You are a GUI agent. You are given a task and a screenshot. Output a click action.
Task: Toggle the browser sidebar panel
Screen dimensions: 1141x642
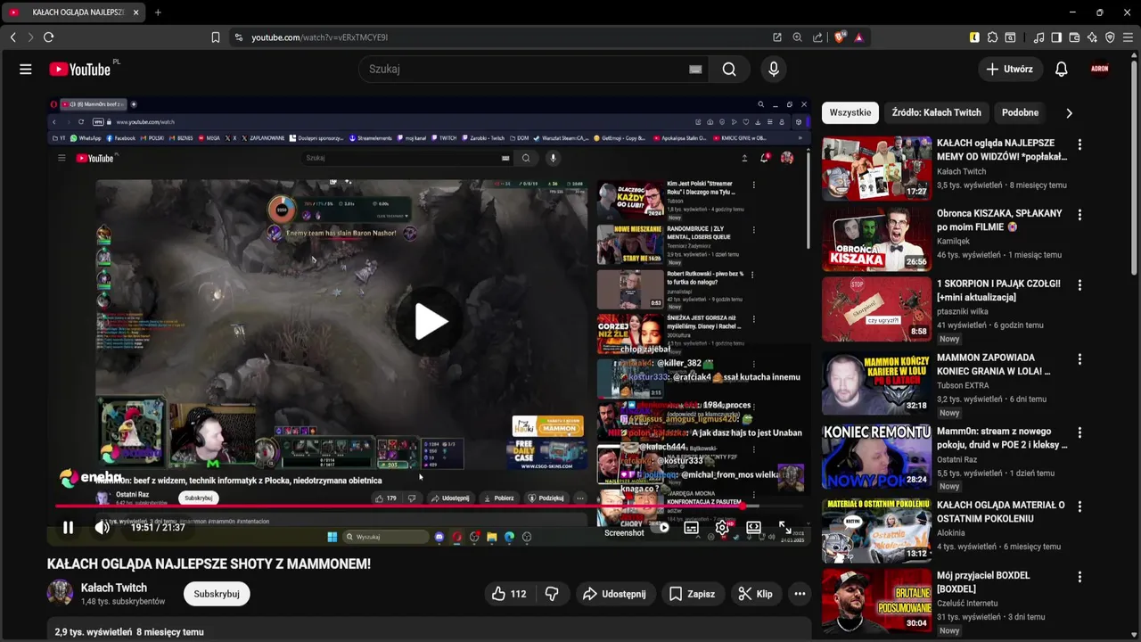tap(1056, 37)
